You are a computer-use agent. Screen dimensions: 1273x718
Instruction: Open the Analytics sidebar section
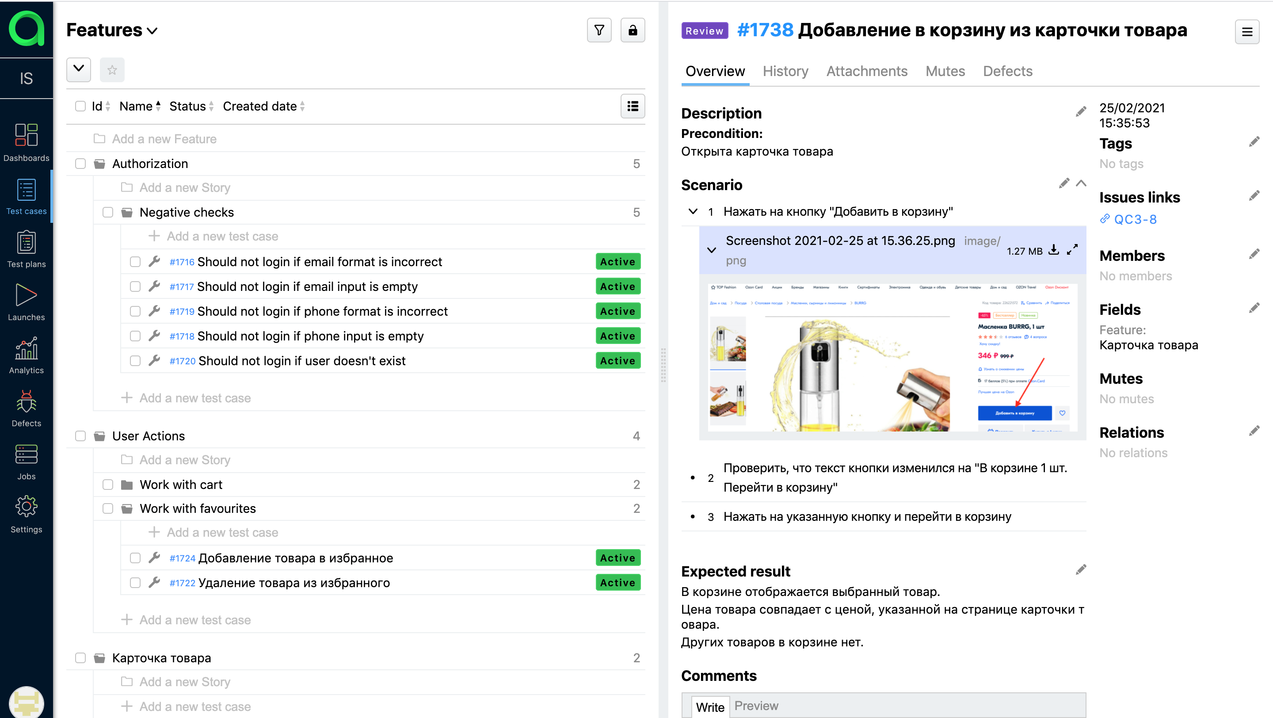(x=26, y=356)
